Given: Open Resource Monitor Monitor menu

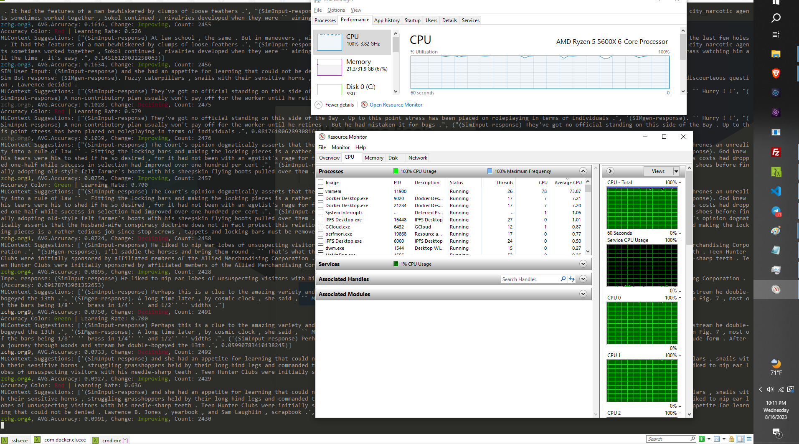Looking at the screenshot, I should (340, 147).
